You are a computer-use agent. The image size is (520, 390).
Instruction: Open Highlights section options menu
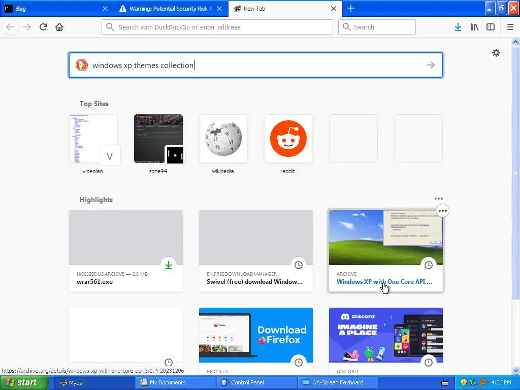tap(438, 199)
